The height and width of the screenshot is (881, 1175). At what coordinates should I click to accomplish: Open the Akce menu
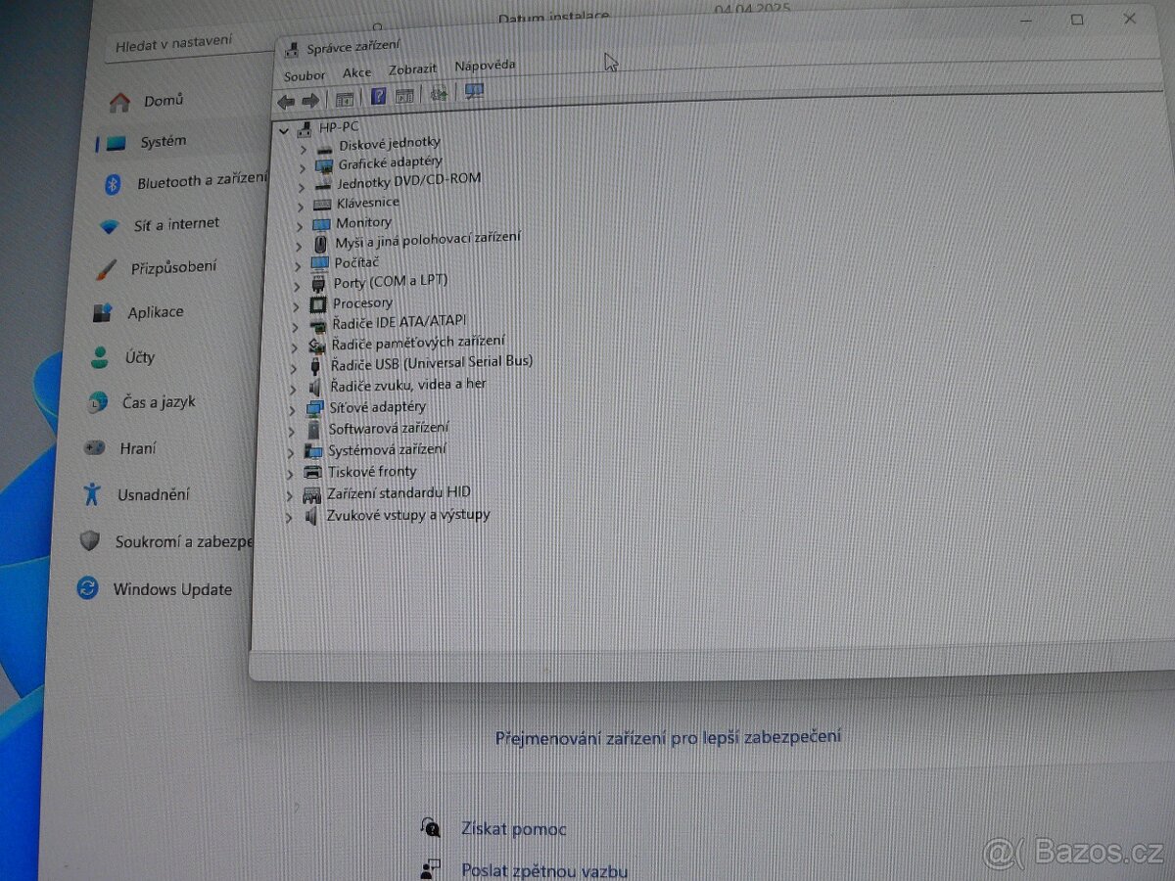click(x=356, y=72)
